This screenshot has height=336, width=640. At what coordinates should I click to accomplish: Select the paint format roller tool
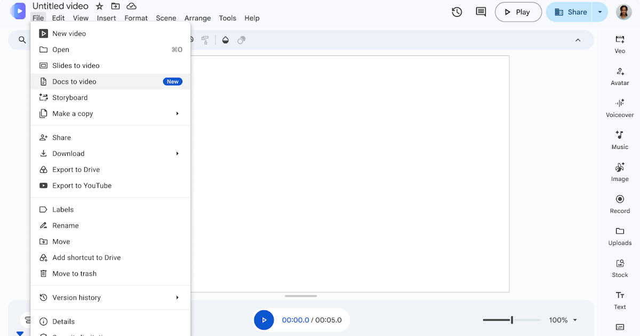click(x=205, y=40)
